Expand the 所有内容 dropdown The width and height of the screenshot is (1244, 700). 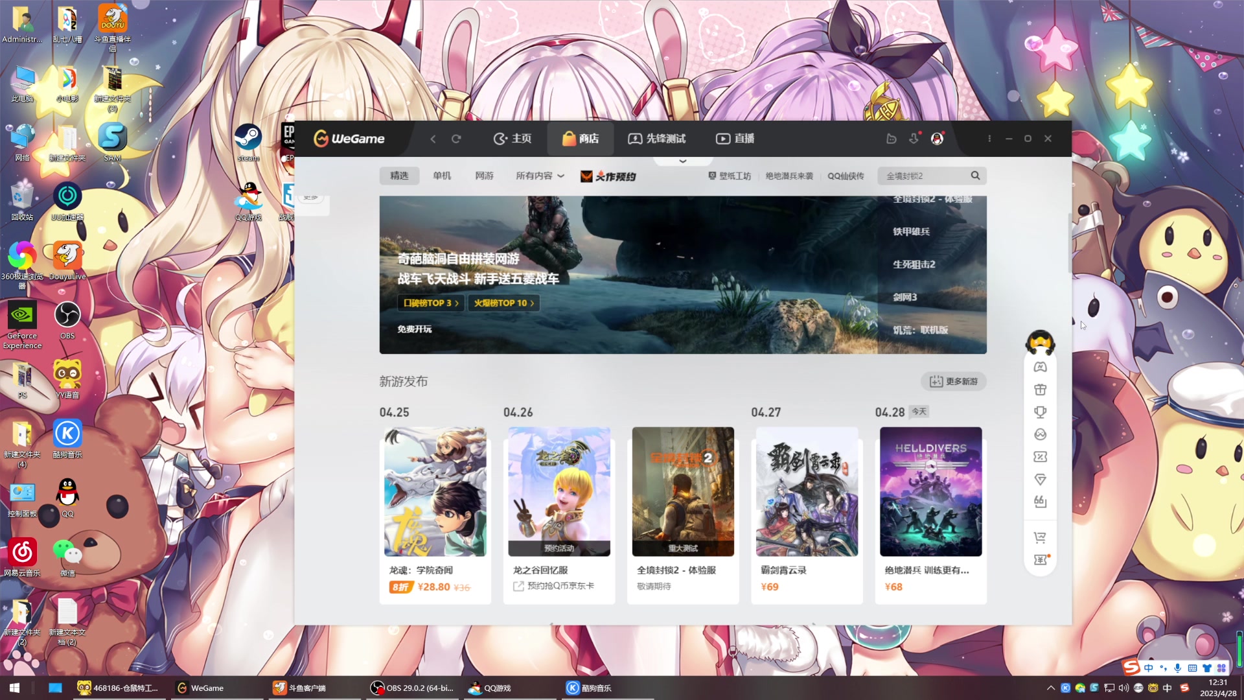pos(540,176)
